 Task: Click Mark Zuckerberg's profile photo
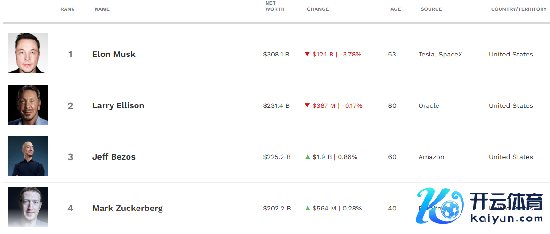(x=27, y=207)
